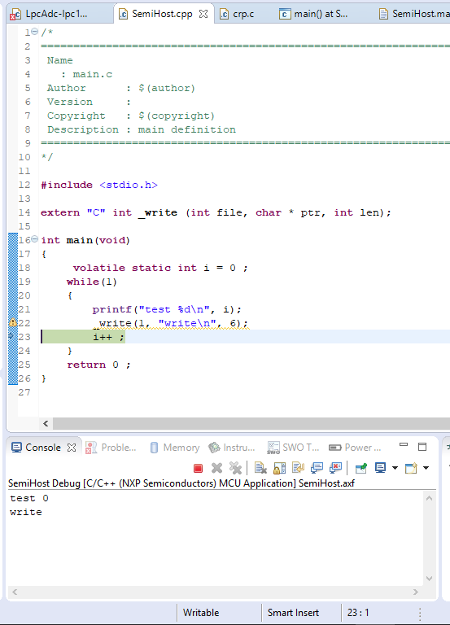Viewport: 450px width, 625px height.
Task: Remove launch with the single gray X icon
Action: click(216, 468)
